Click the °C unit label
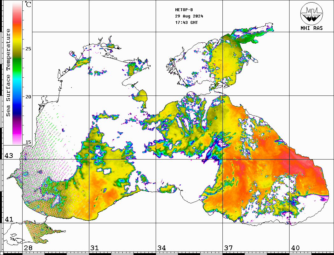The image size is (334, 255). [28, 4]
